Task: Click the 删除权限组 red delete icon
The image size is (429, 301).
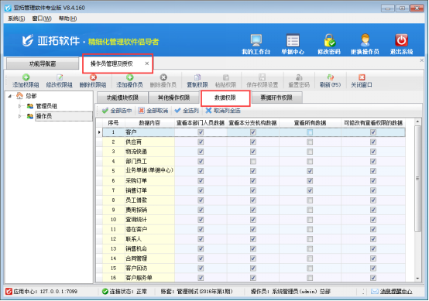Action: (93, 77)
